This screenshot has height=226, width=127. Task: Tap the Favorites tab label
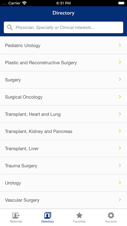point(79,221)
